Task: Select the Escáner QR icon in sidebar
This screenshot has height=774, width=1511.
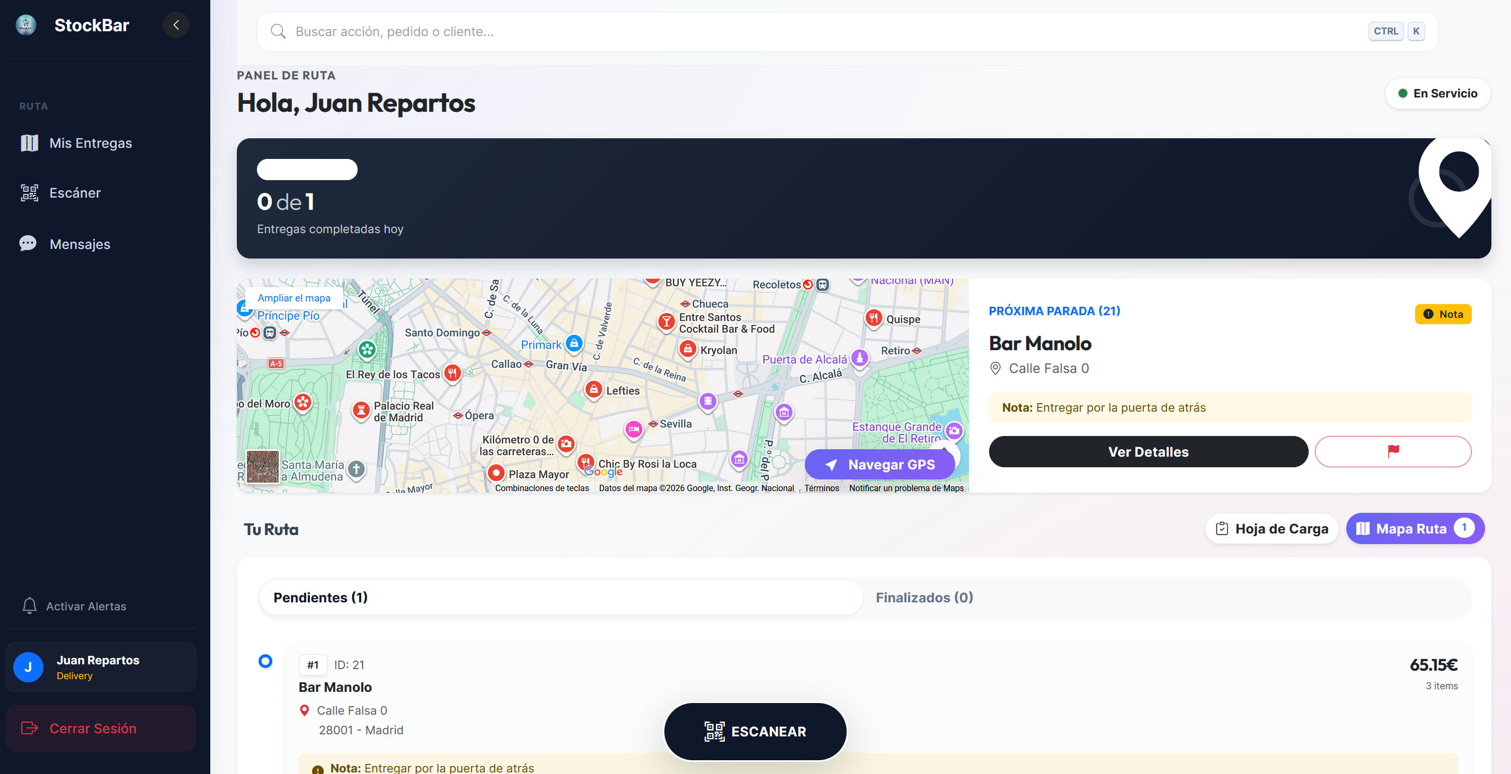Action: pos(28,192)
